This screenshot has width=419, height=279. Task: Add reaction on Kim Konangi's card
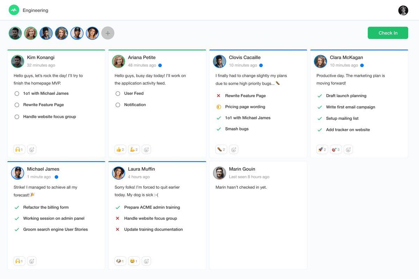(x=32, y=150)
